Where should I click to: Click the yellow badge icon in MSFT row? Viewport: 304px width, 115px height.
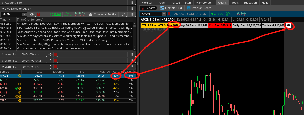click(20, 84)
